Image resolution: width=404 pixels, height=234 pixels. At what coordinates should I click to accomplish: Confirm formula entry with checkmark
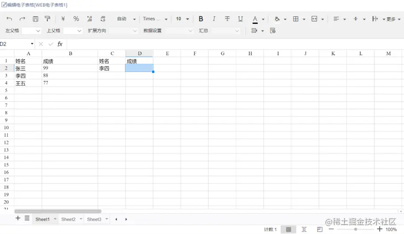51,44
